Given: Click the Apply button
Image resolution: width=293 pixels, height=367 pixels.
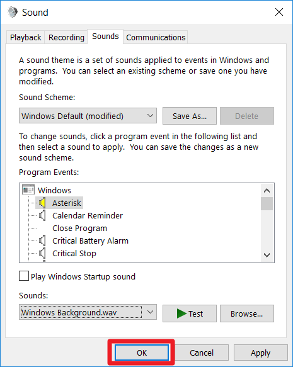Looking at the screenshot, I should (x=260, y=353).
